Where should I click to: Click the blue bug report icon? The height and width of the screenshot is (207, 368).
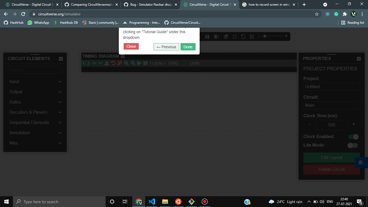(x=361, y=163)
